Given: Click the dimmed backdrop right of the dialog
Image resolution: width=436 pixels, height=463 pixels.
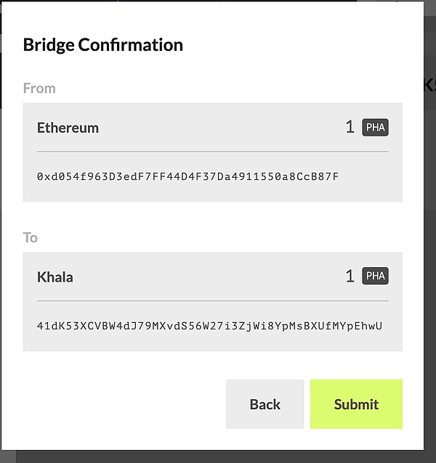Looking at the screenshot, I should click(x=429, y=254).
